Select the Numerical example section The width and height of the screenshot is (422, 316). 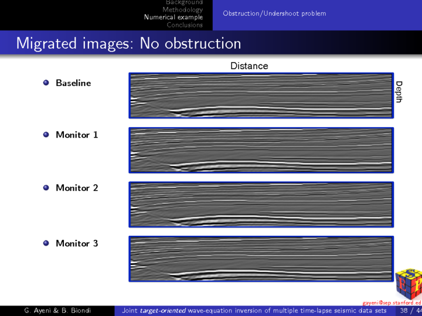point(173,18)
